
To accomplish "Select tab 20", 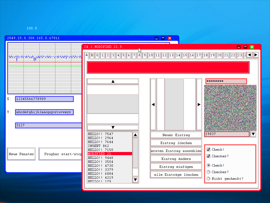I will click(x=219, y=55).
